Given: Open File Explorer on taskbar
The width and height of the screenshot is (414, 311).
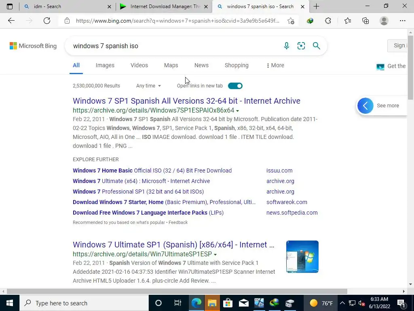Looking at the screenshot, I should pyautogui.click(x=212, y=303).
